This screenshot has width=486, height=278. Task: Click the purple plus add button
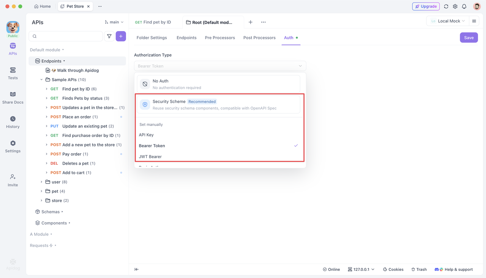[x=121, y=36]
